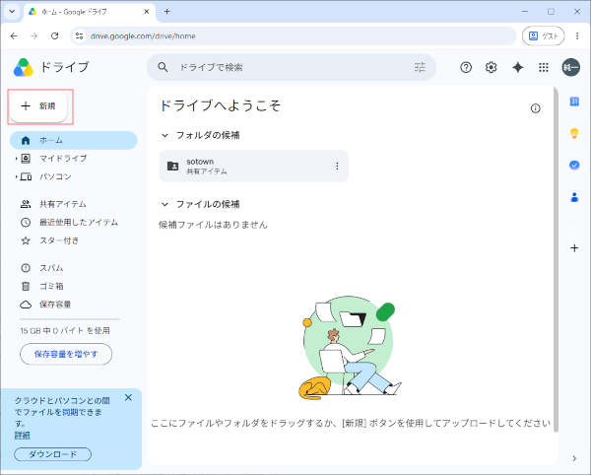The image size is (591, 475).
Task: Open the Google apps grid icon
Action: (544, 67)
